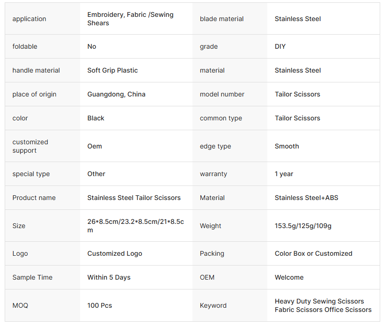The height and width of the screenshot is (326, 383).
Task: Click the 'Customized Logo' value
Action: [115, 254]
